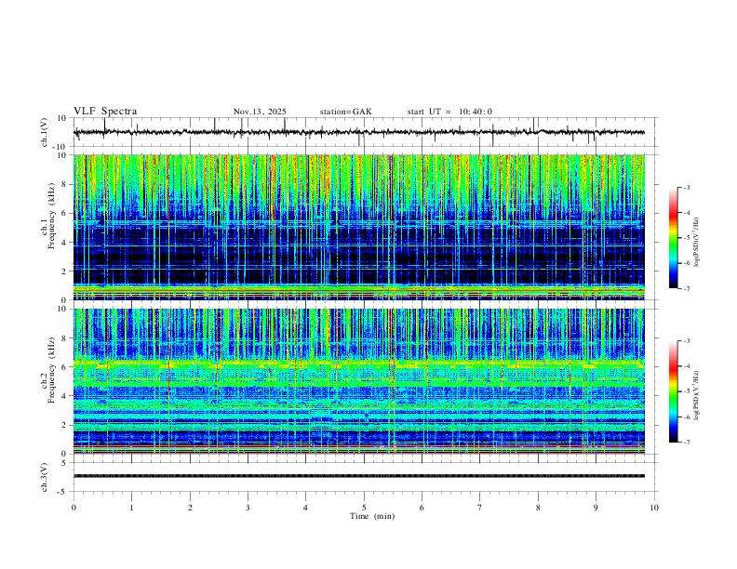This screenshot has height=569, width=737.
Task: Click the "-5" label on ch.2 color bar
Action: pos(687,391)
